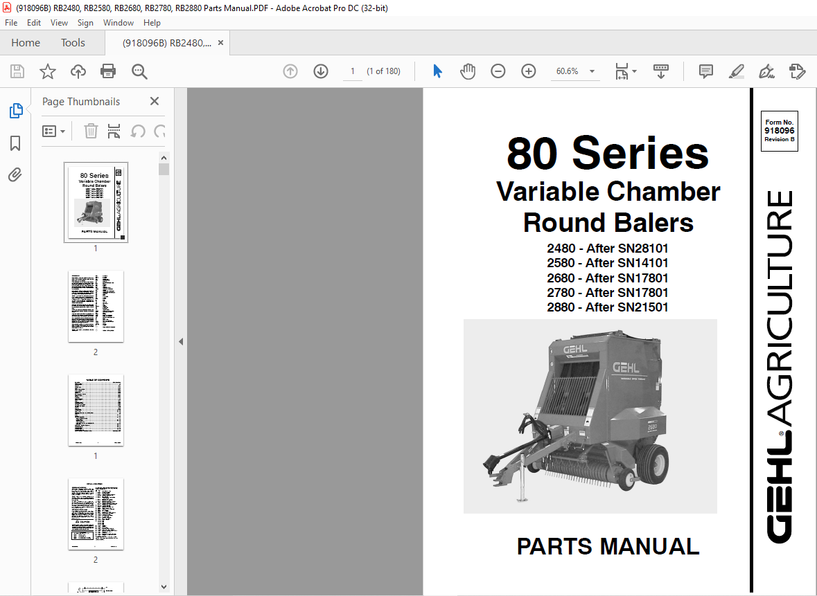Add file to starred with star icon
Viewport: 817px width, 596px height.
tap(47, 71)
